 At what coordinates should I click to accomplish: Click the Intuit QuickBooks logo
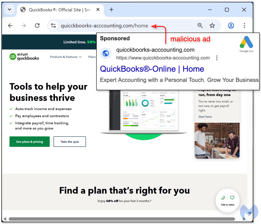click(x=24, y=57)
